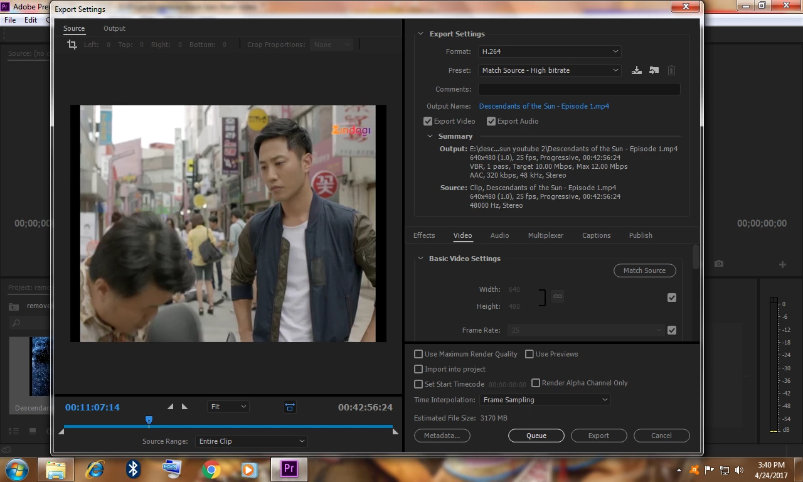The height and width of the screenshot is (482, 803).
Task: Disable the Export Video checkbox
Action: (428, 121)
